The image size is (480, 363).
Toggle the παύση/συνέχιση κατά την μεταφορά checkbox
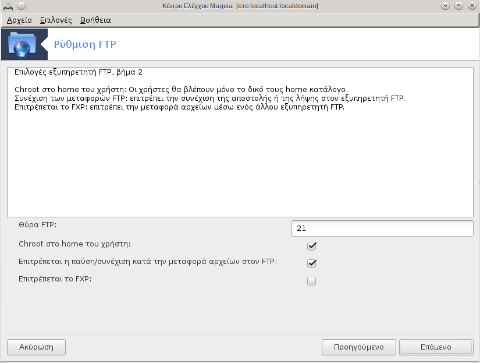point(312,263)
